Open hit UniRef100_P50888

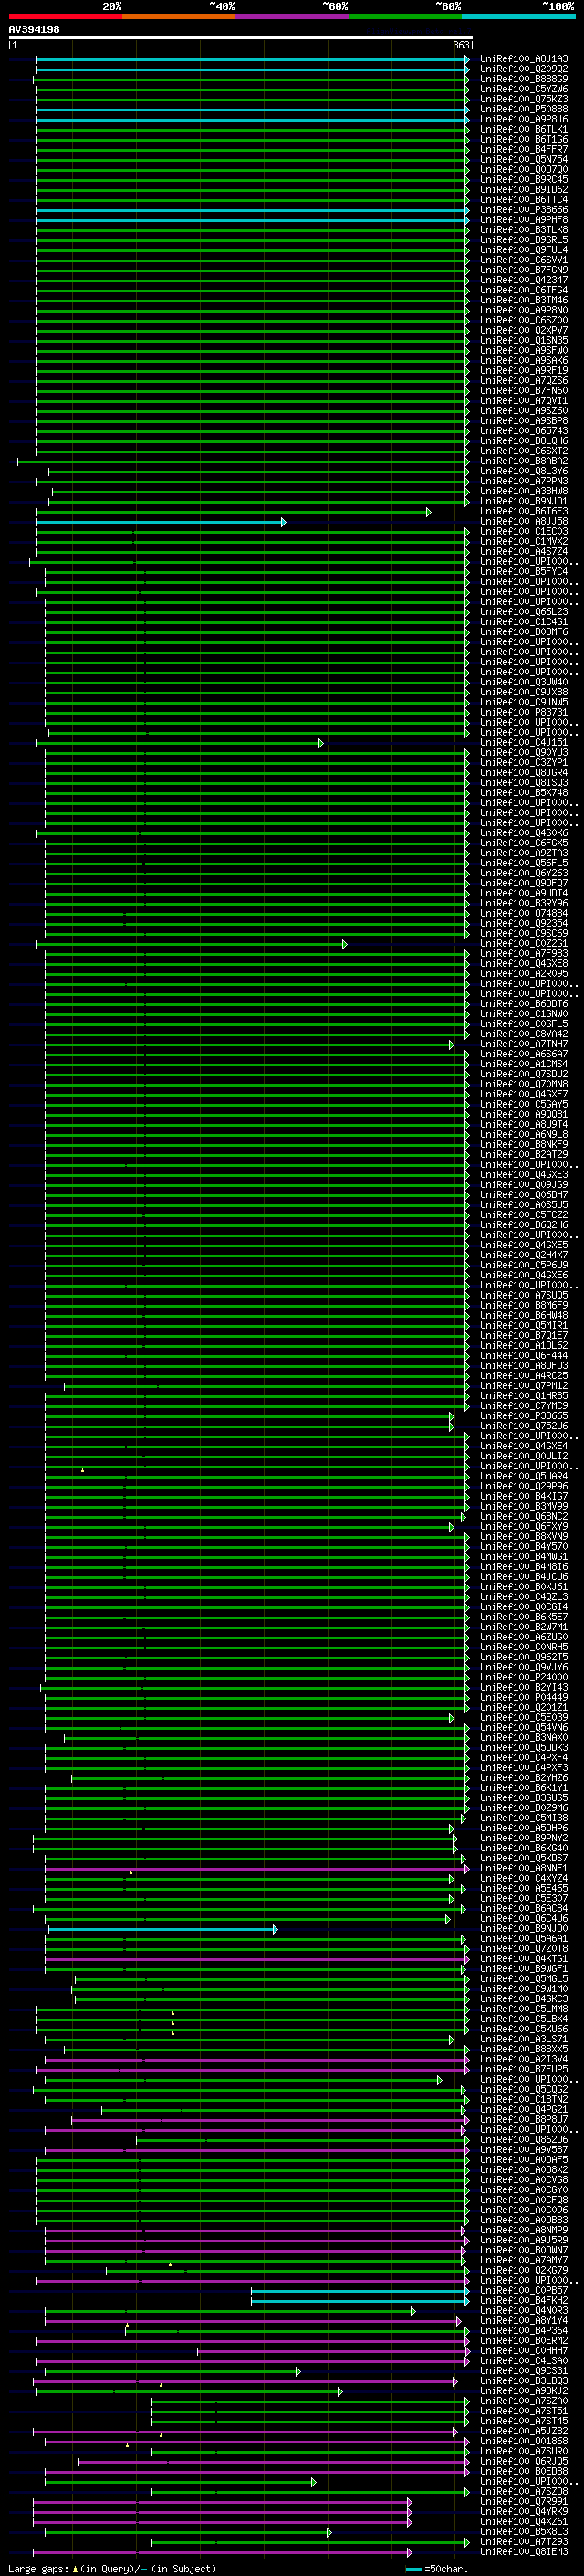pos(524,109)
